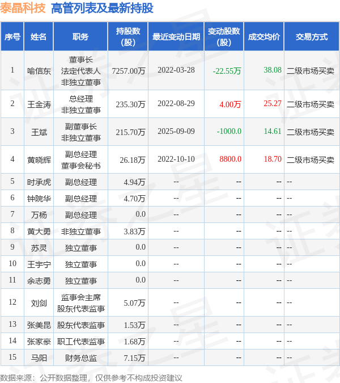Image resolution: width=340 pixels, height=383 pixels.
Task: Click the 8800.0 change value
Action: (x=230, y=159)
